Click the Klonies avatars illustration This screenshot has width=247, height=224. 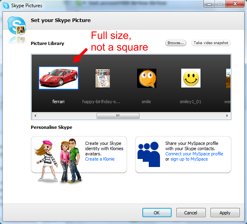point(58,161)
